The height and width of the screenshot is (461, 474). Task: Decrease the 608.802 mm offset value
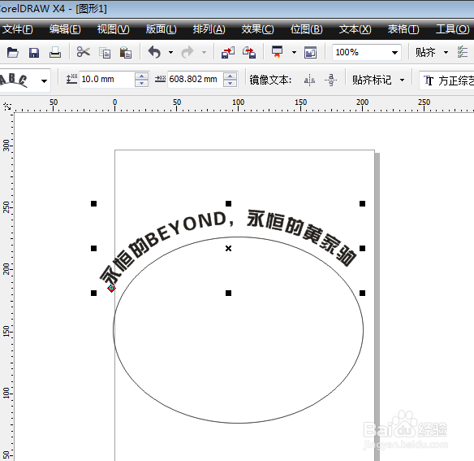[230, 83]
